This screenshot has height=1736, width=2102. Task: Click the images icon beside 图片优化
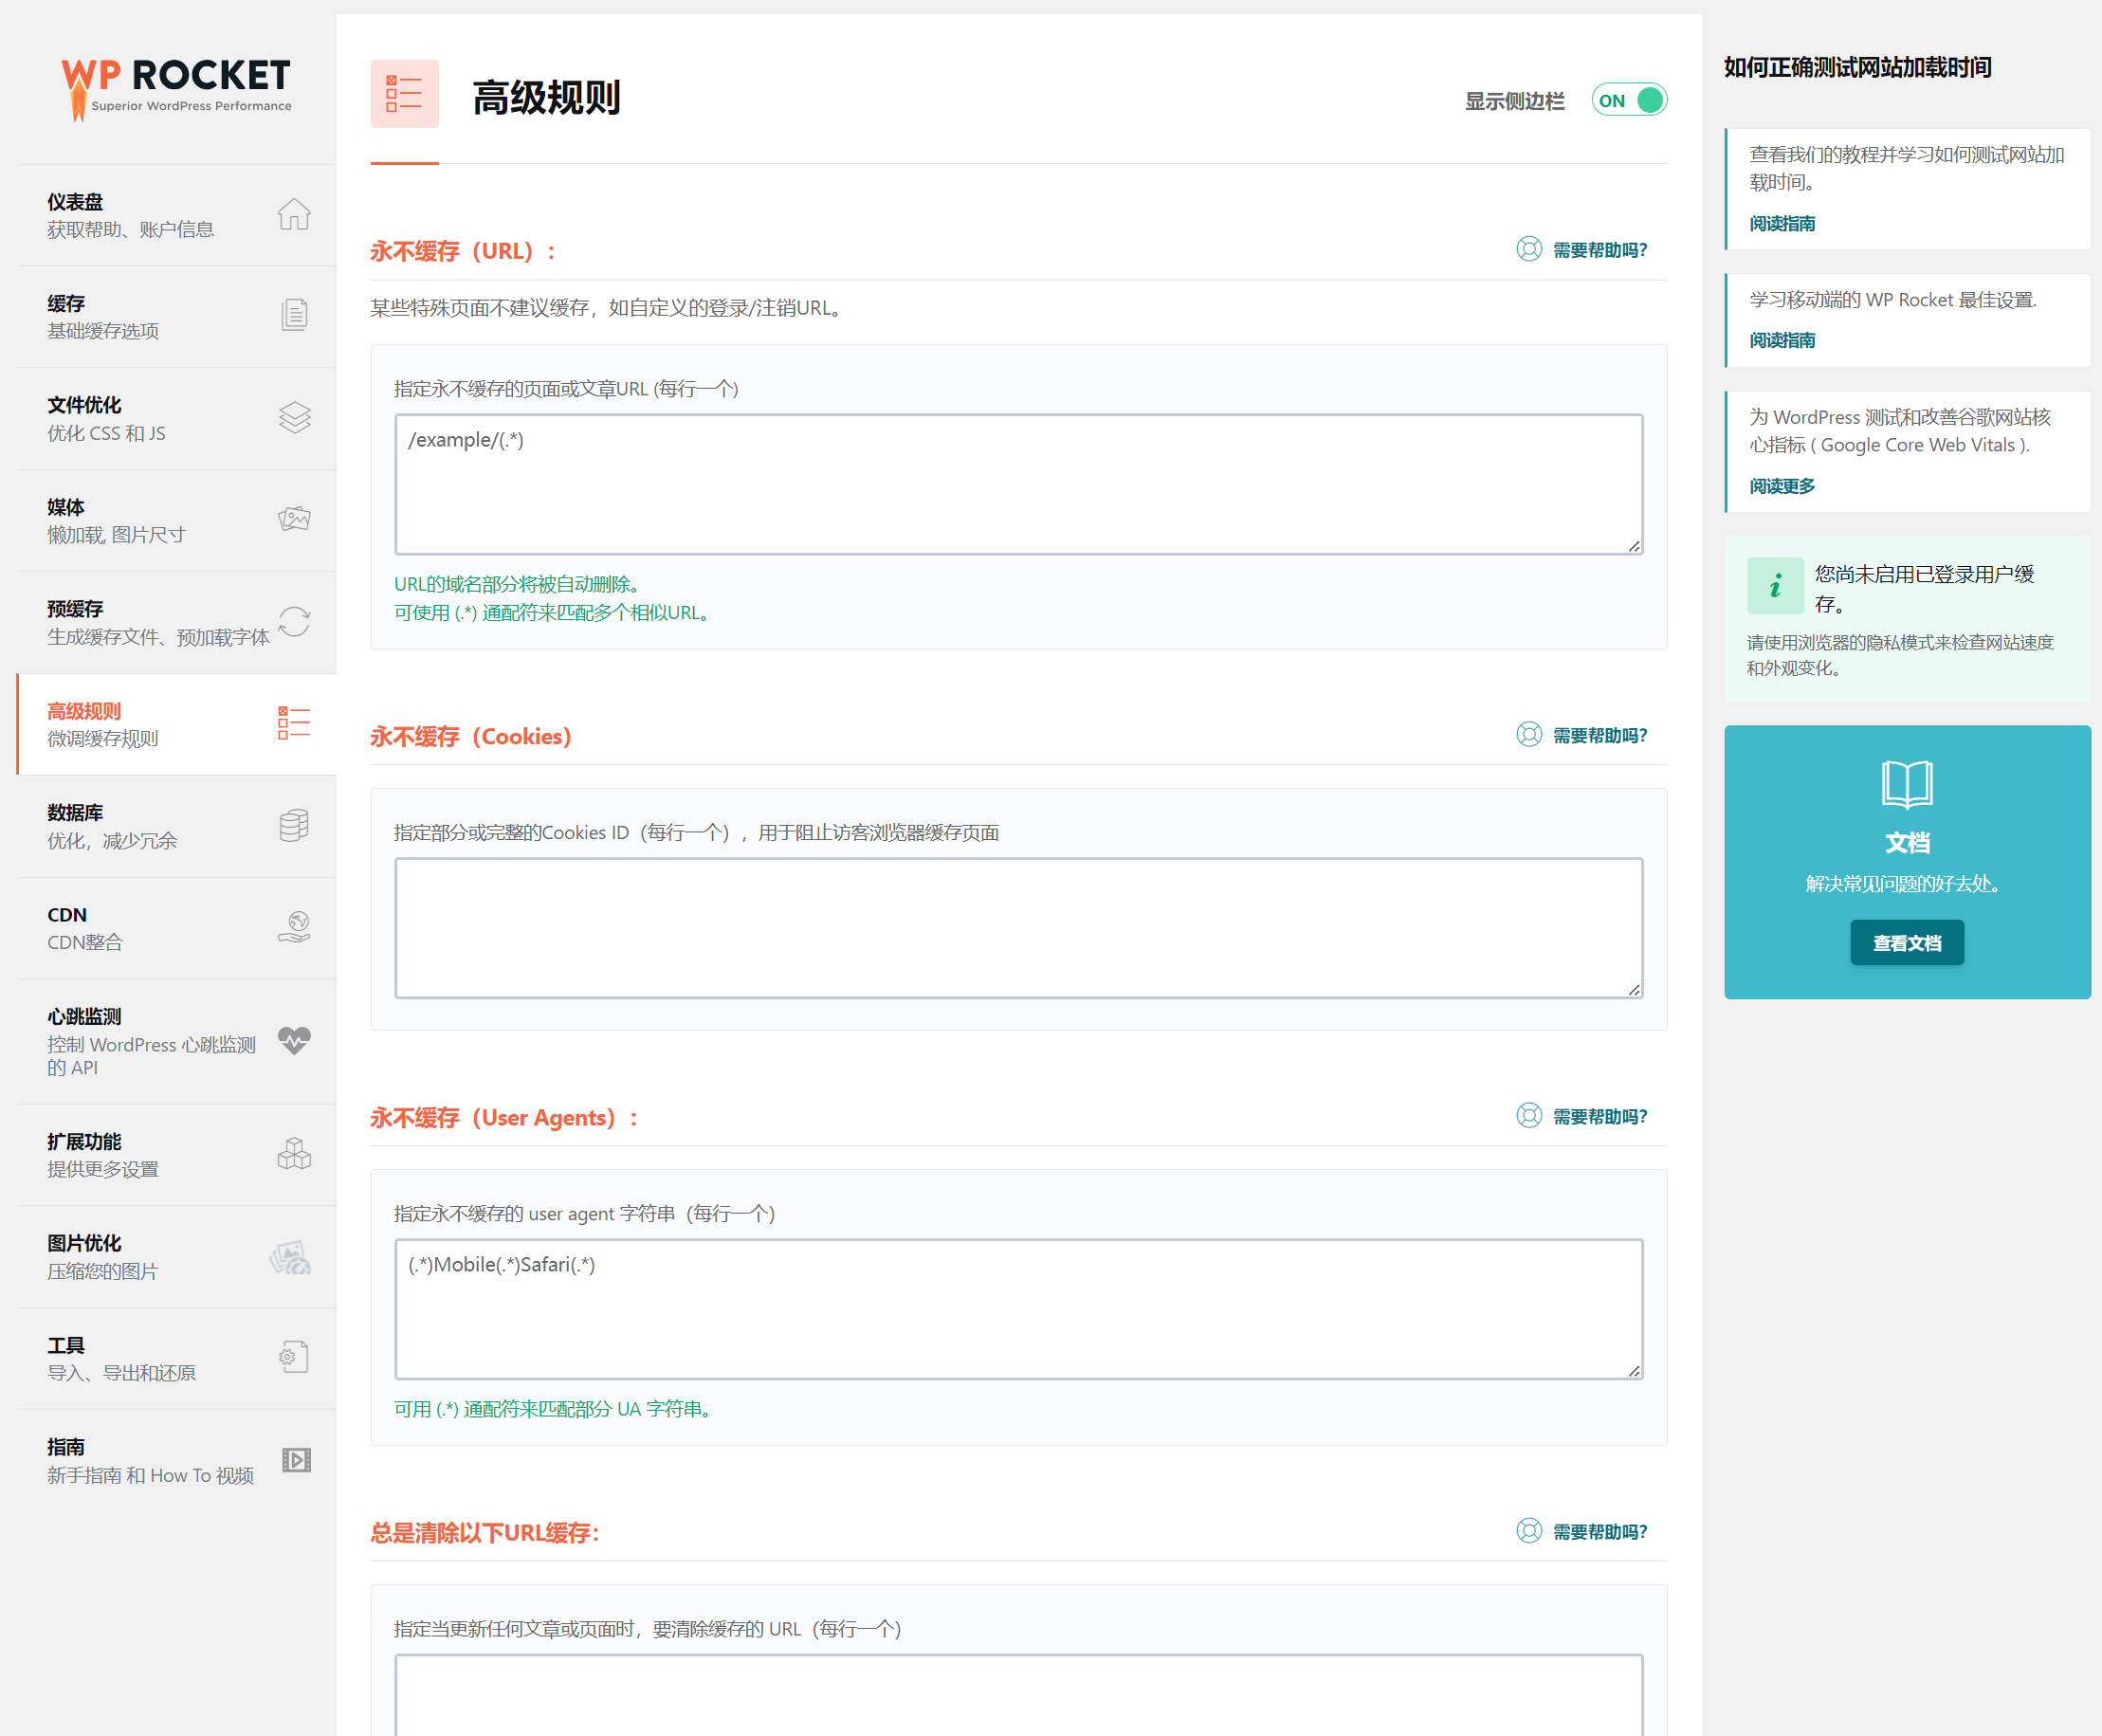(x=290, y=1257)
